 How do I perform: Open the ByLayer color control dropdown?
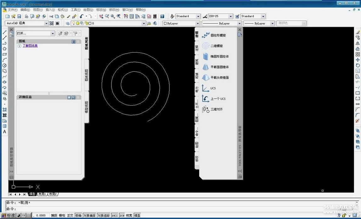click(198, 24)
